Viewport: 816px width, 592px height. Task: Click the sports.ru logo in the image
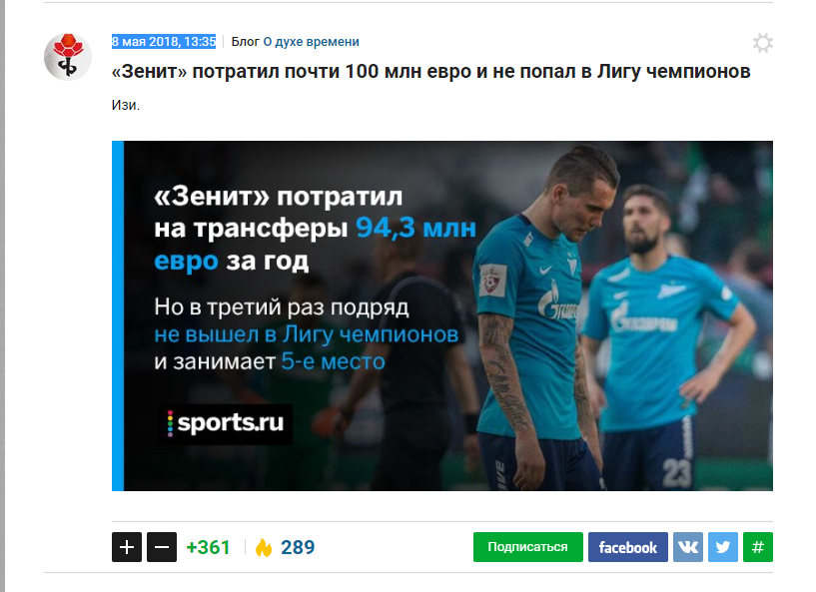pyautogui.click(x=226, y=423)
